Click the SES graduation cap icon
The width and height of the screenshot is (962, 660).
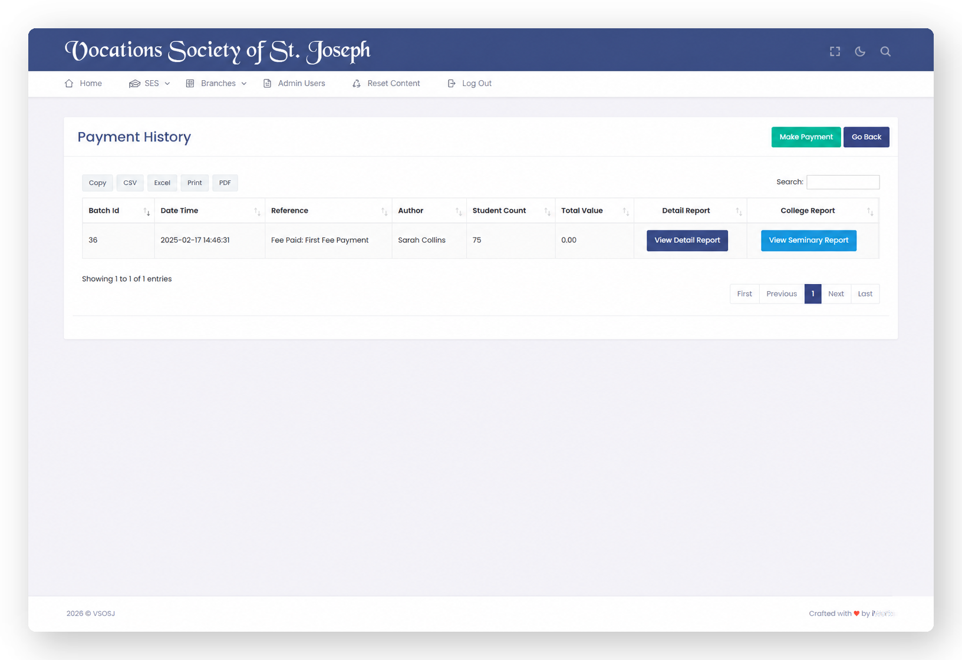[x=134, y=84]
